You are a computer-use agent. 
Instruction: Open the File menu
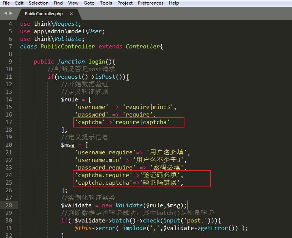click(6, 3)
